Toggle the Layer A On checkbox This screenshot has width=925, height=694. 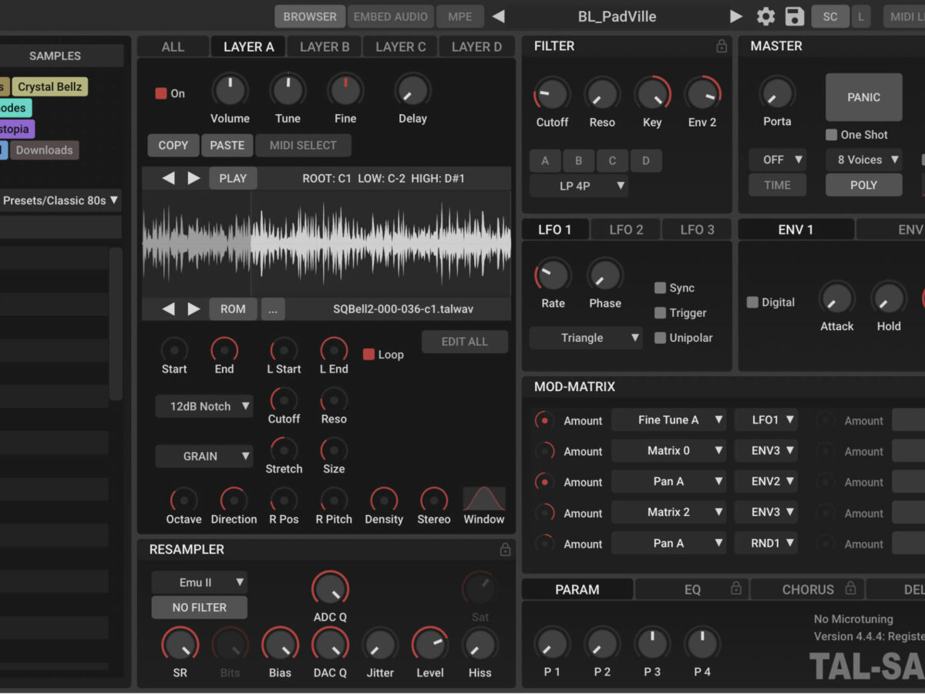[161, 93]
